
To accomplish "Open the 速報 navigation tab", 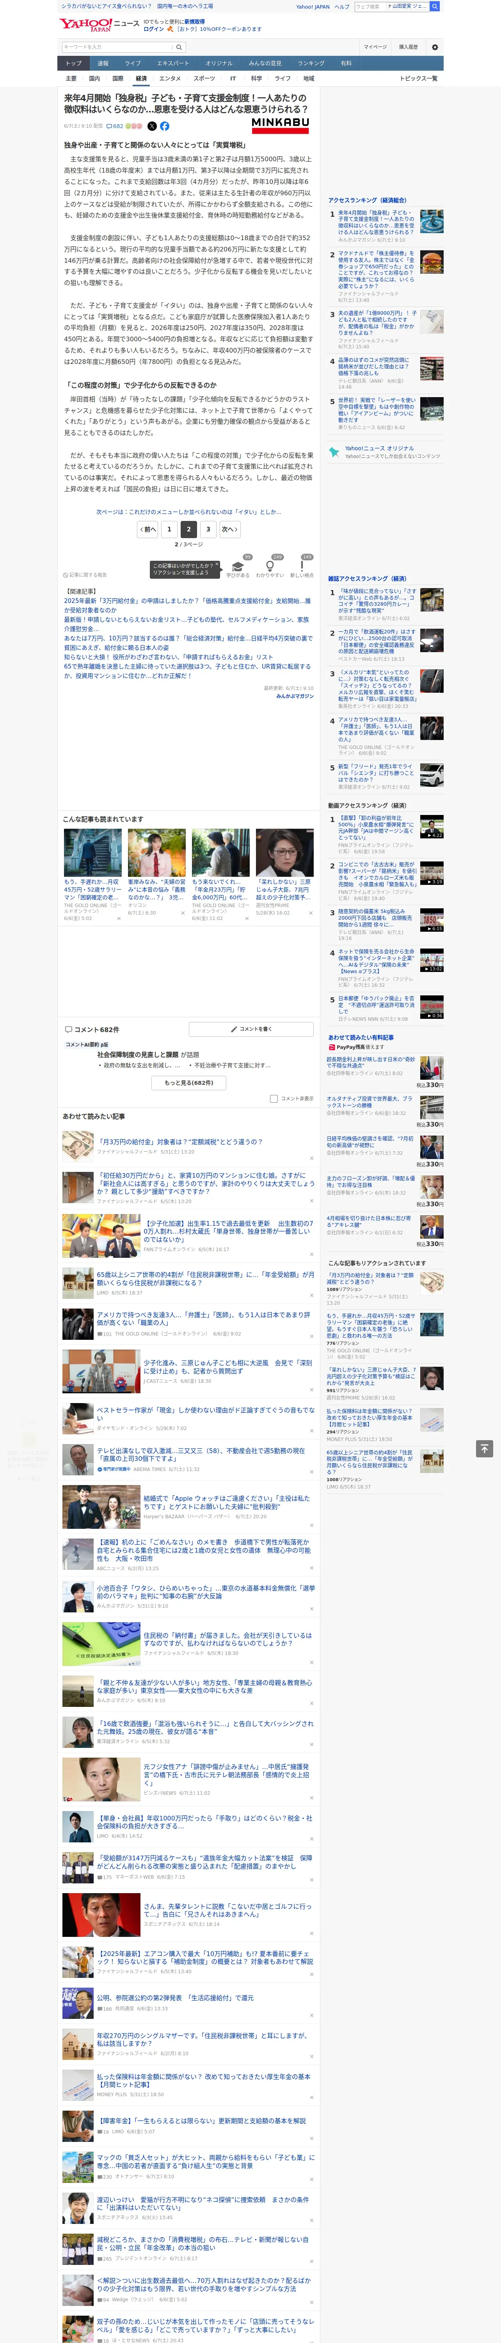I will [x=103, y=64].
